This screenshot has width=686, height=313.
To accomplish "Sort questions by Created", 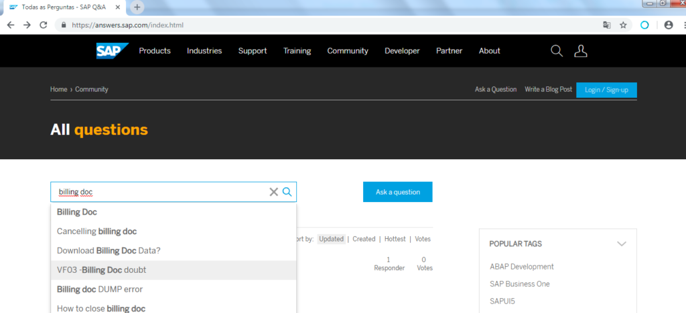I will click(364, 239).
